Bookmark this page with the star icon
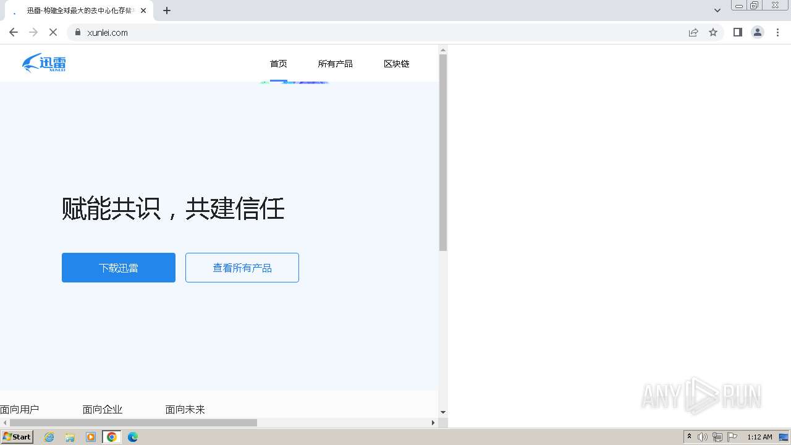Image resolution: width=791 pixels, height=445 pixels. pos(713,32)
